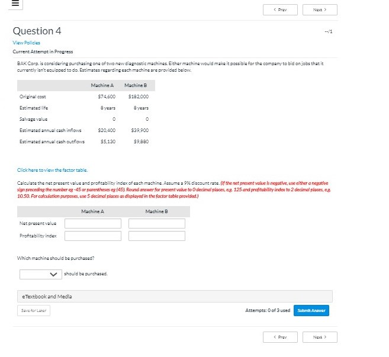Viewport: 389px width, 357px height.
Task: Click Current Attempt in Progress text
Action: (43, 52)
